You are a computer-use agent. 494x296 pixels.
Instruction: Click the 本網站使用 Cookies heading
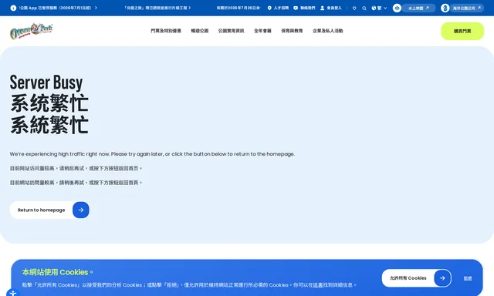point(58,272)
